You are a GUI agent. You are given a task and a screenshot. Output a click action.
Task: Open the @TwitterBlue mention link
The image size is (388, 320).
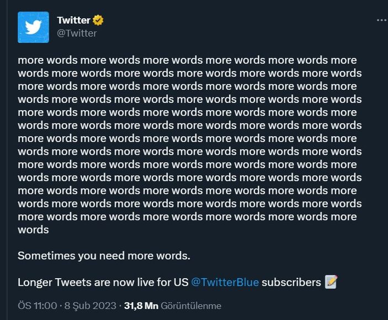[225, 282]
